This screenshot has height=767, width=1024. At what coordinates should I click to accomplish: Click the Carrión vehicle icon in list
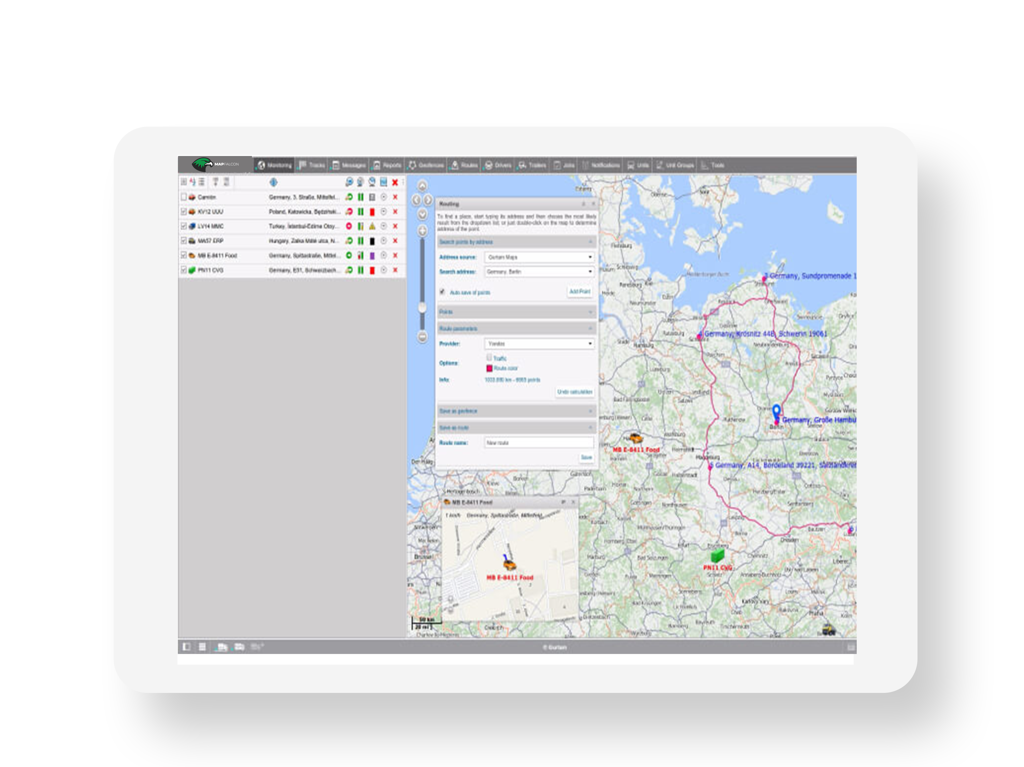click(x=192, y=197)
